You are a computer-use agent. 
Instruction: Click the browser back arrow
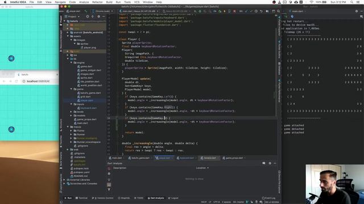4,81
